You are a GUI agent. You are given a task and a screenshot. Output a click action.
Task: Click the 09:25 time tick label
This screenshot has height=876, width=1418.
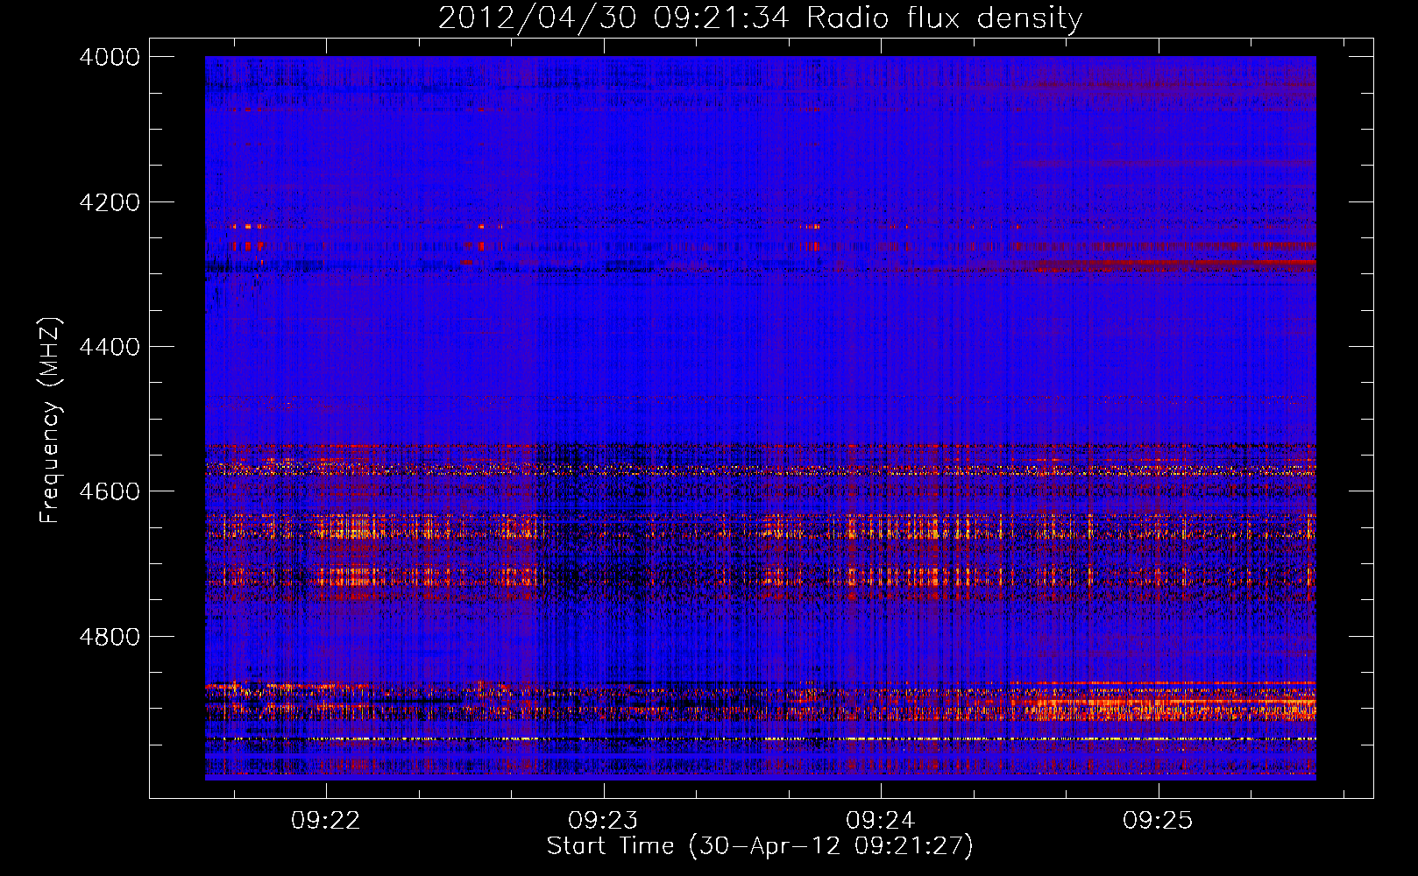coord(1158,821)
